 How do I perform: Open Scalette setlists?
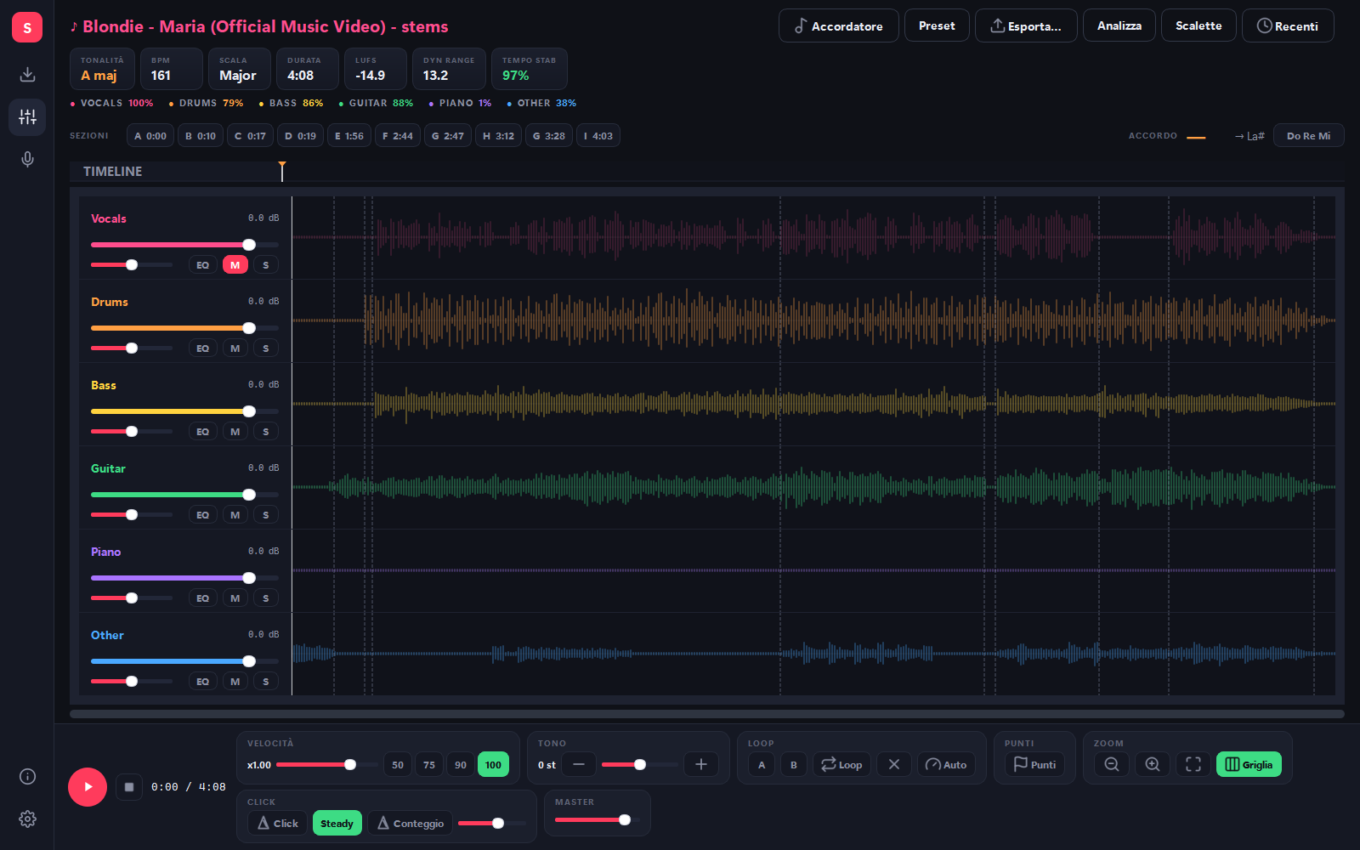[x=1198, y=25]
